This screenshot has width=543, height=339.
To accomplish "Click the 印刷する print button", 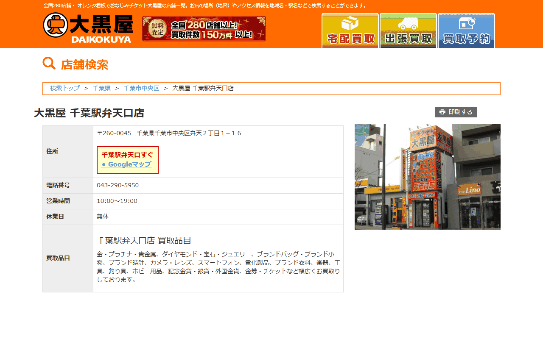I will coord(456,112).
